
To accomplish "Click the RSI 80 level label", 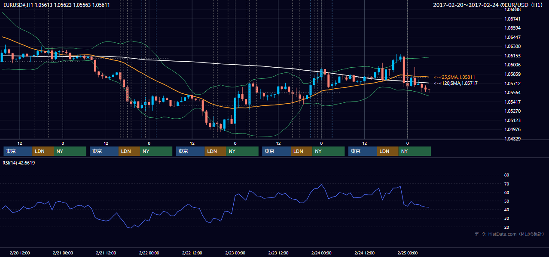I will pyautogui.click(x=506, y=175).
